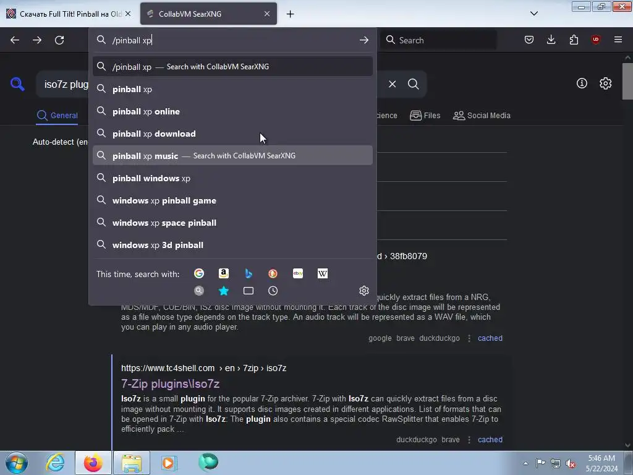
Task: Choose the 'pinball xp music' suggestion
Action: click(x=232, y=155)
